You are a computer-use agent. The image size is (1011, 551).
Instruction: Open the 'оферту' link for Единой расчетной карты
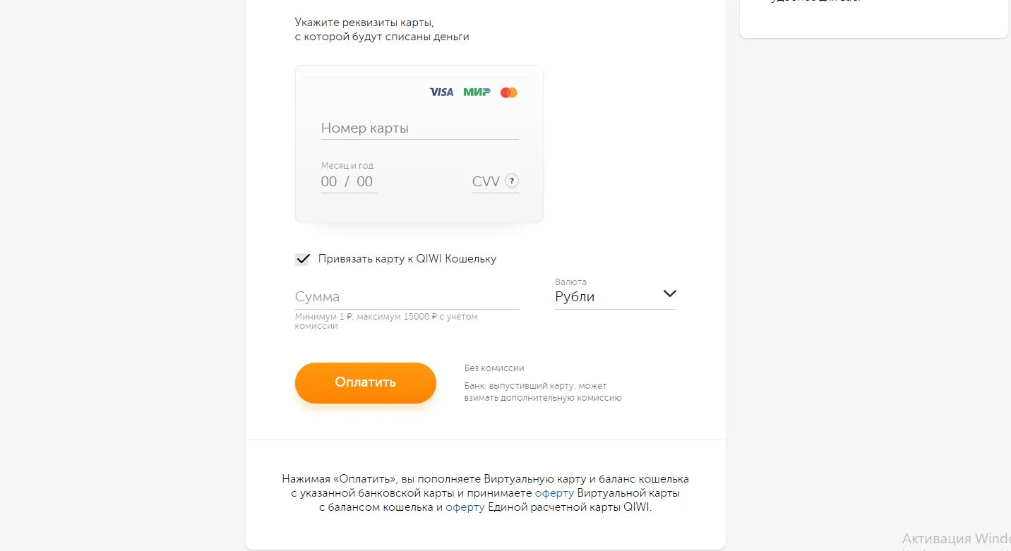click(465, 507)
